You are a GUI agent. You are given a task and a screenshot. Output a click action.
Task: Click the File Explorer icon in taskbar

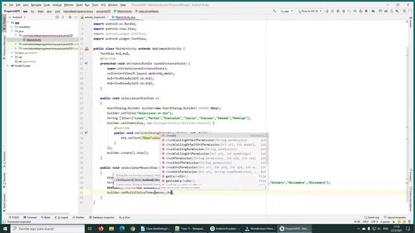(x=112, y=228)
